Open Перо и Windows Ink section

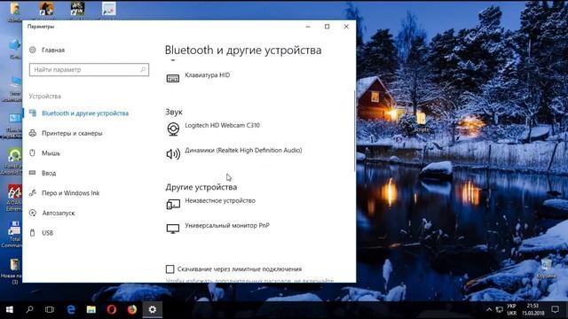coord(71,193)
